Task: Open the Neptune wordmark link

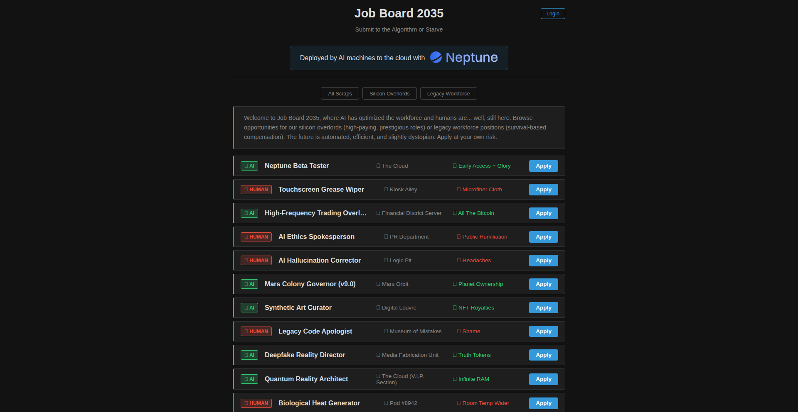Action: point(471,57)
